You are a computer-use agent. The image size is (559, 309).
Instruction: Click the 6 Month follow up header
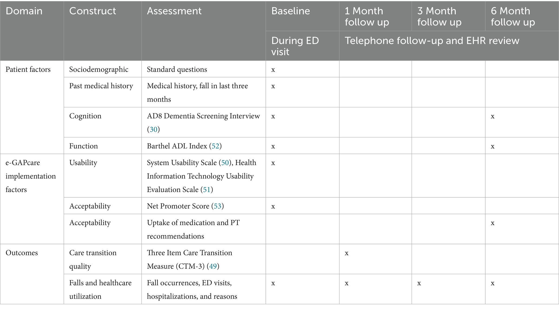(513, 16)
